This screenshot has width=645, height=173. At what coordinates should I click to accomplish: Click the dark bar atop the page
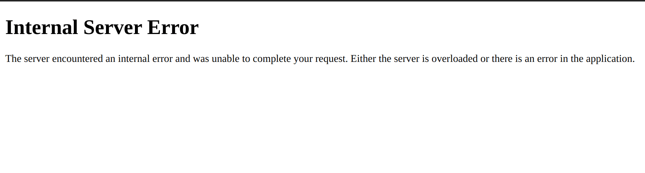(x=322, y=0)
